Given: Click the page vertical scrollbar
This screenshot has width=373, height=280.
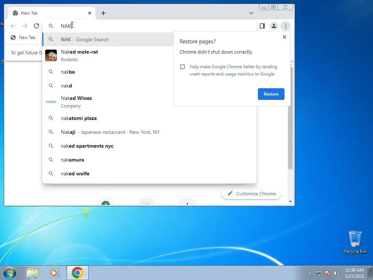Looking at the screenshot, I should [290, 118].
